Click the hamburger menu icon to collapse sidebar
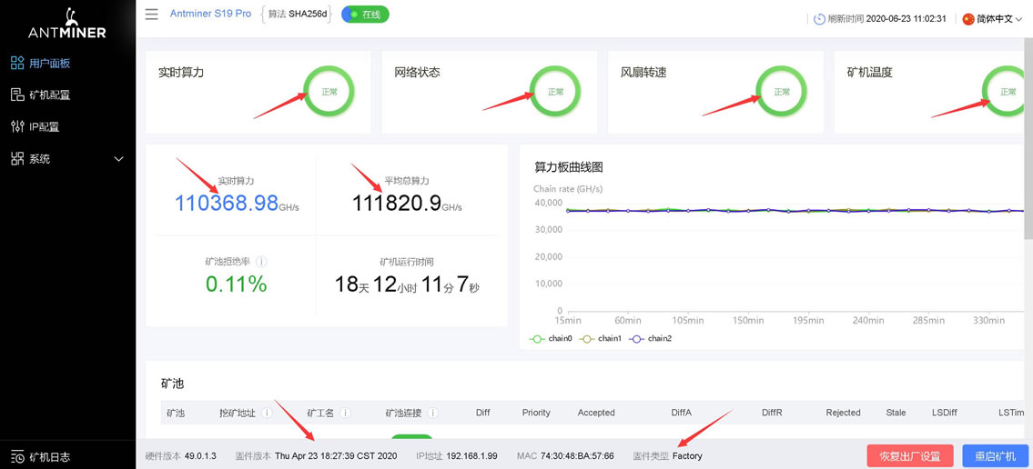Image resolution: width=1033 pixels, height=469 pixels. (x=151, y=15)
